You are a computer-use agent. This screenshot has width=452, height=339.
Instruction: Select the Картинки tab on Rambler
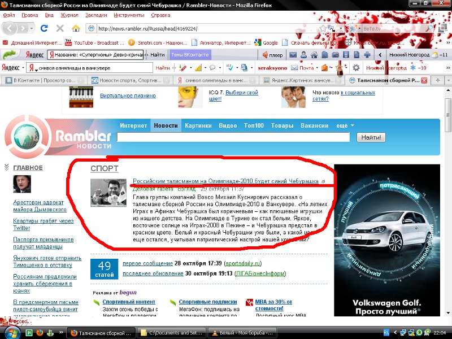click(198, 125)
